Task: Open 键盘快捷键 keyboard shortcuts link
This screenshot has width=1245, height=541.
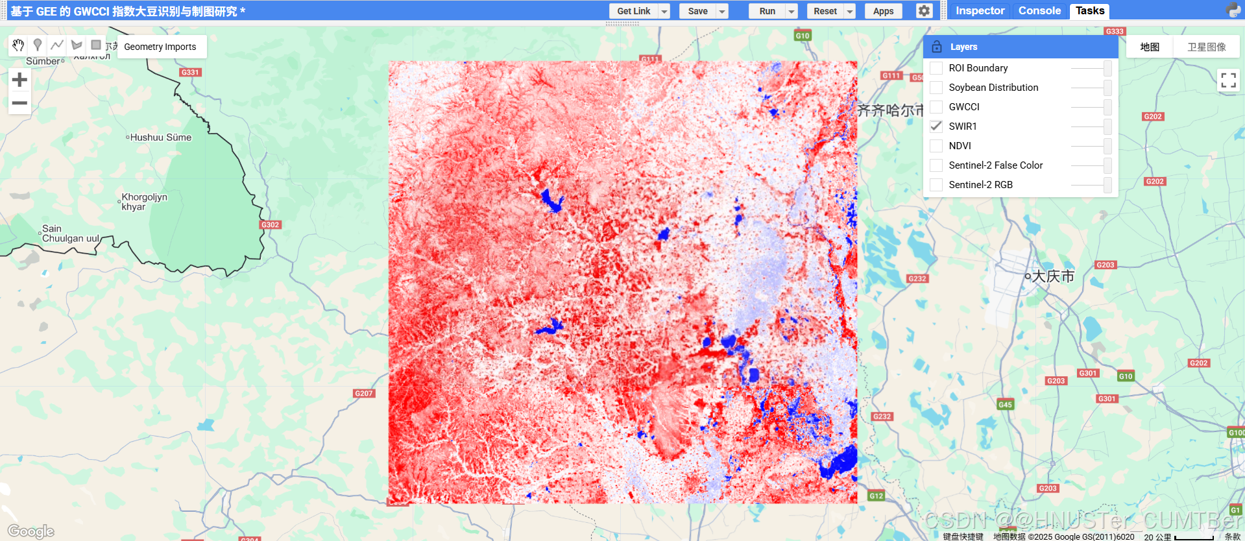Action: [963, 536]
